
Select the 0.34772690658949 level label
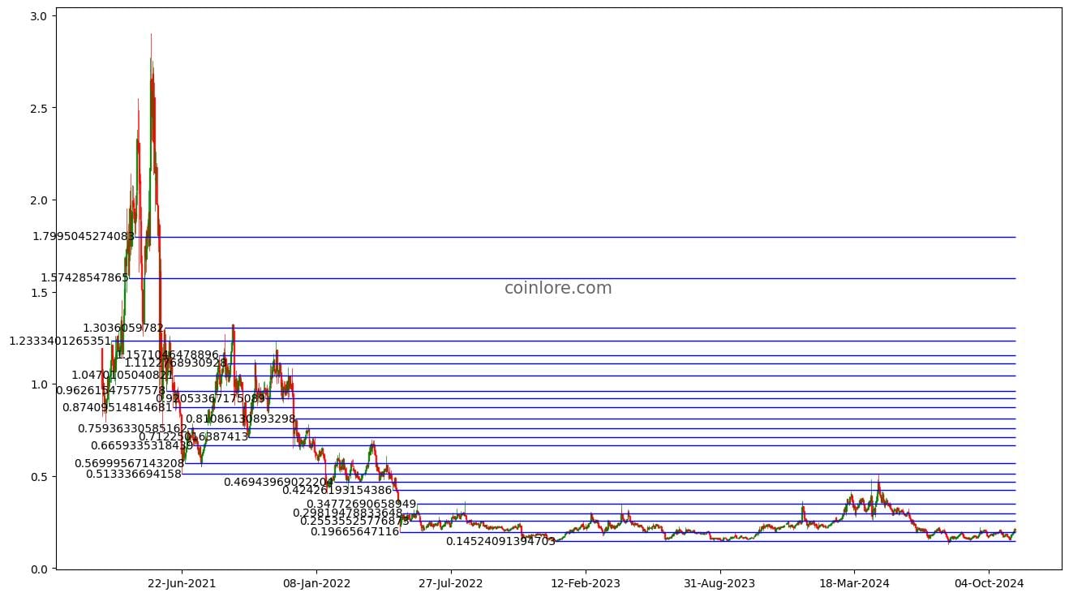[361, 505]
